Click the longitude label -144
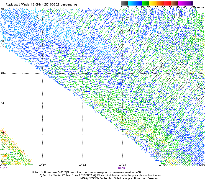 83,165
